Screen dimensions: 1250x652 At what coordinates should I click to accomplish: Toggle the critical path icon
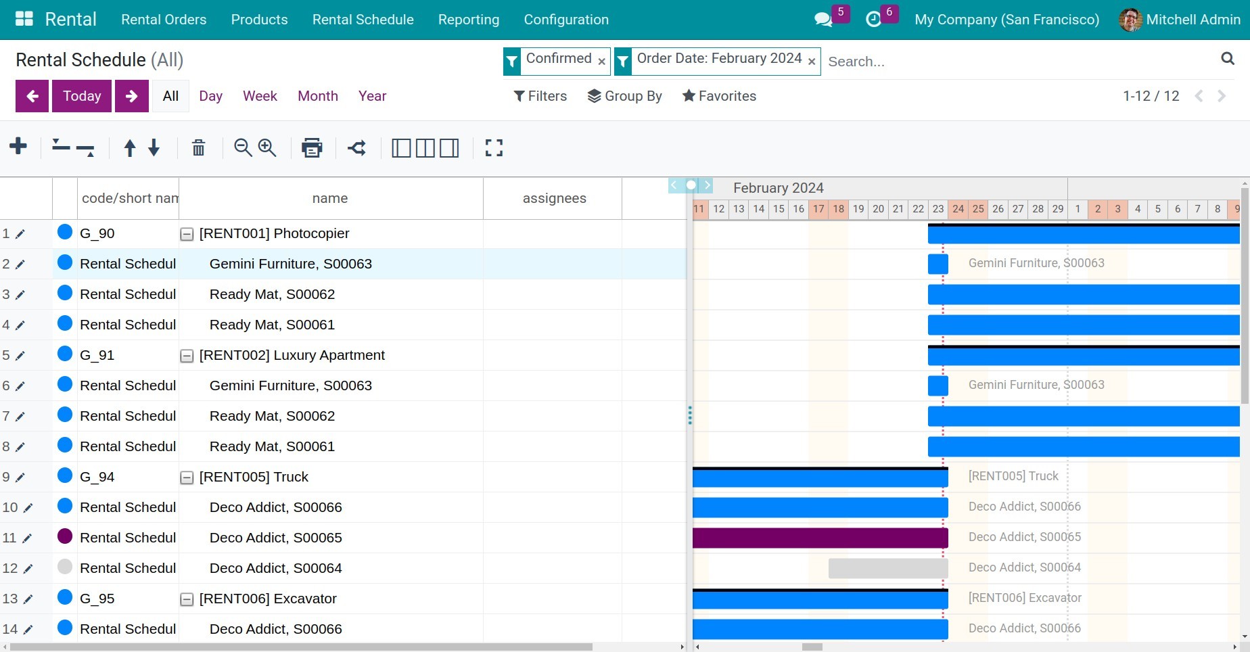point(357,147)
